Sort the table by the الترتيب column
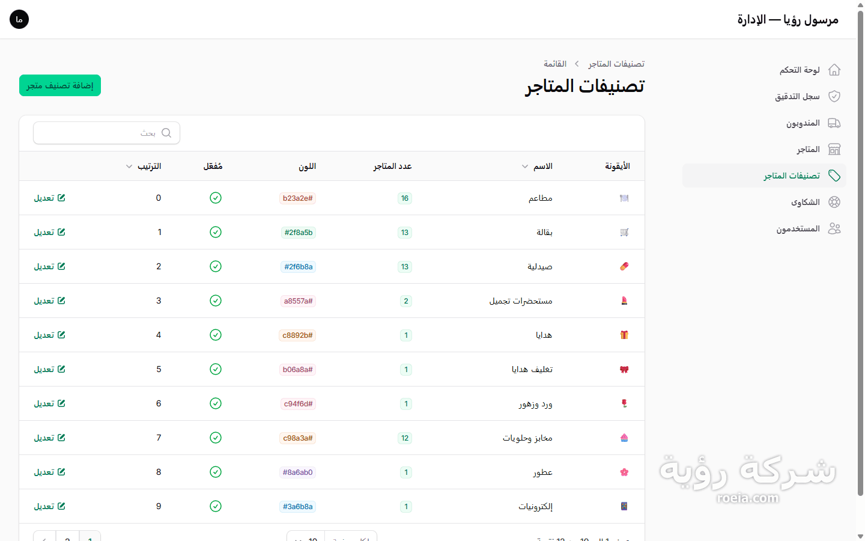 [x=144, y=167]
